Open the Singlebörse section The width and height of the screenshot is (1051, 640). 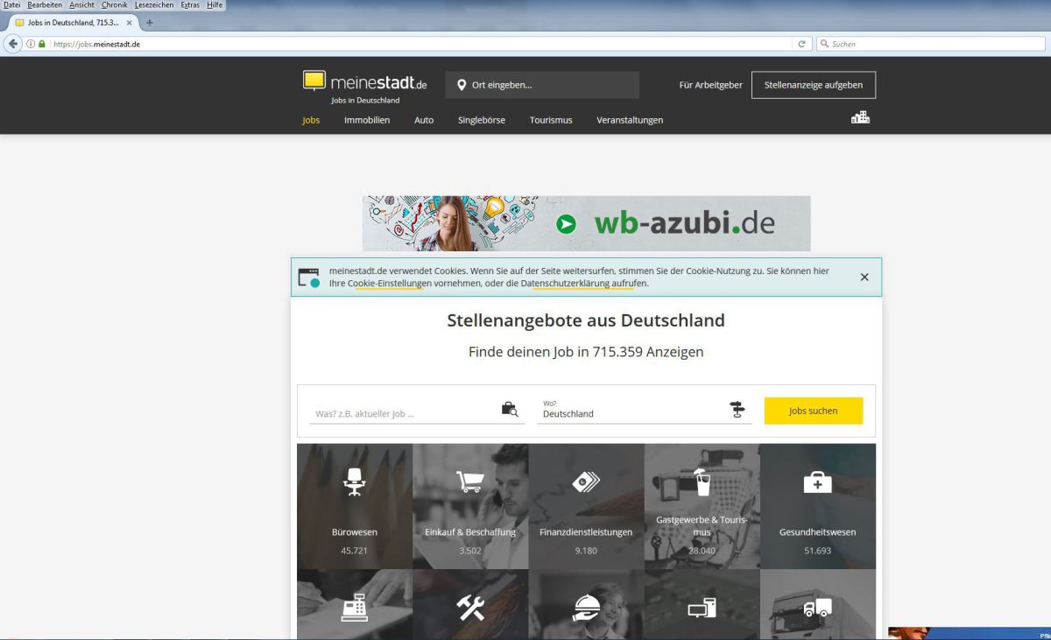click(482, 120)
